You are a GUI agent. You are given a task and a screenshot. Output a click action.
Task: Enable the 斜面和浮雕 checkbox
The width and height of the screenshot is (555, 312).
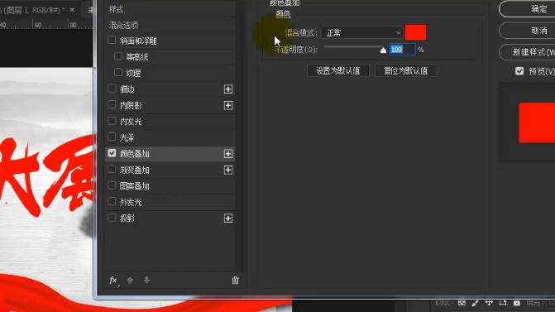pyautogui.click(x=112, y=40)
